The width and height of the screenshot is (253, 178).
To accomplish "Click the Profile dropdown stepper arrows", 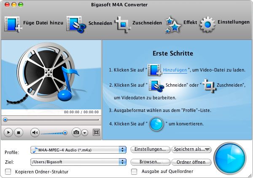I will point(122,150).
